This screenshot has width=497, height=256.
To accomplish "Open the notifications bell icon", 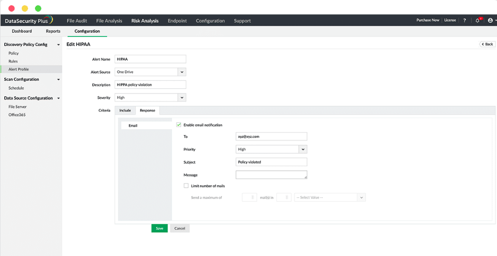I will coord(478,20).
